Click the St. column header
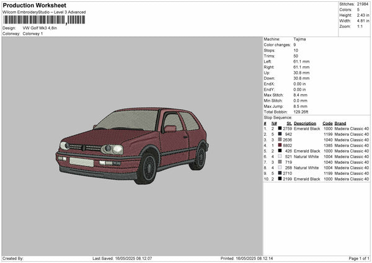Image resolution: width=372 pixels, height=263 pixels. 289,123
